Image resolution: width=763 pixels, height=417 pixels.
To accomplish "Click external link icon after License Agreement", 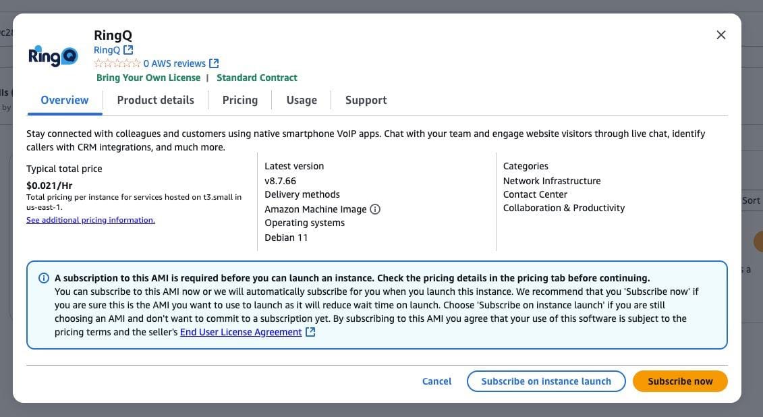I will point(310,332).
